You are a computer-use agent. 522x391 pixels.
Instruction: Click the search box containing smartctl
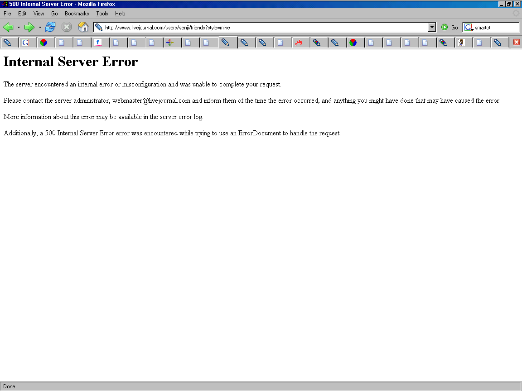[x=496, y=28]
